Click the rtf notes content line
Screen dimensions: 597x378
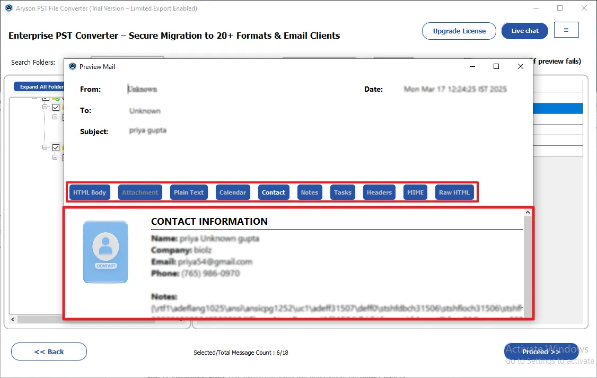(337, 308)
